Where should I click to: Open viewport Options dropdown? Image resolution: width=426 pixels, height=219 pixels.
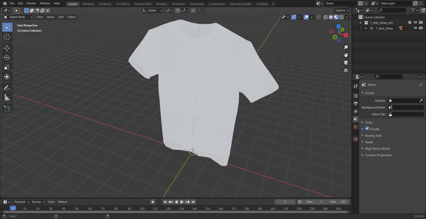point(342,11)
